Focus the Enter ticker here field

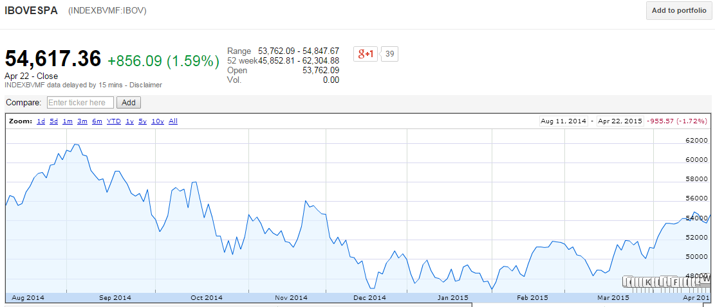coord(80,102)
